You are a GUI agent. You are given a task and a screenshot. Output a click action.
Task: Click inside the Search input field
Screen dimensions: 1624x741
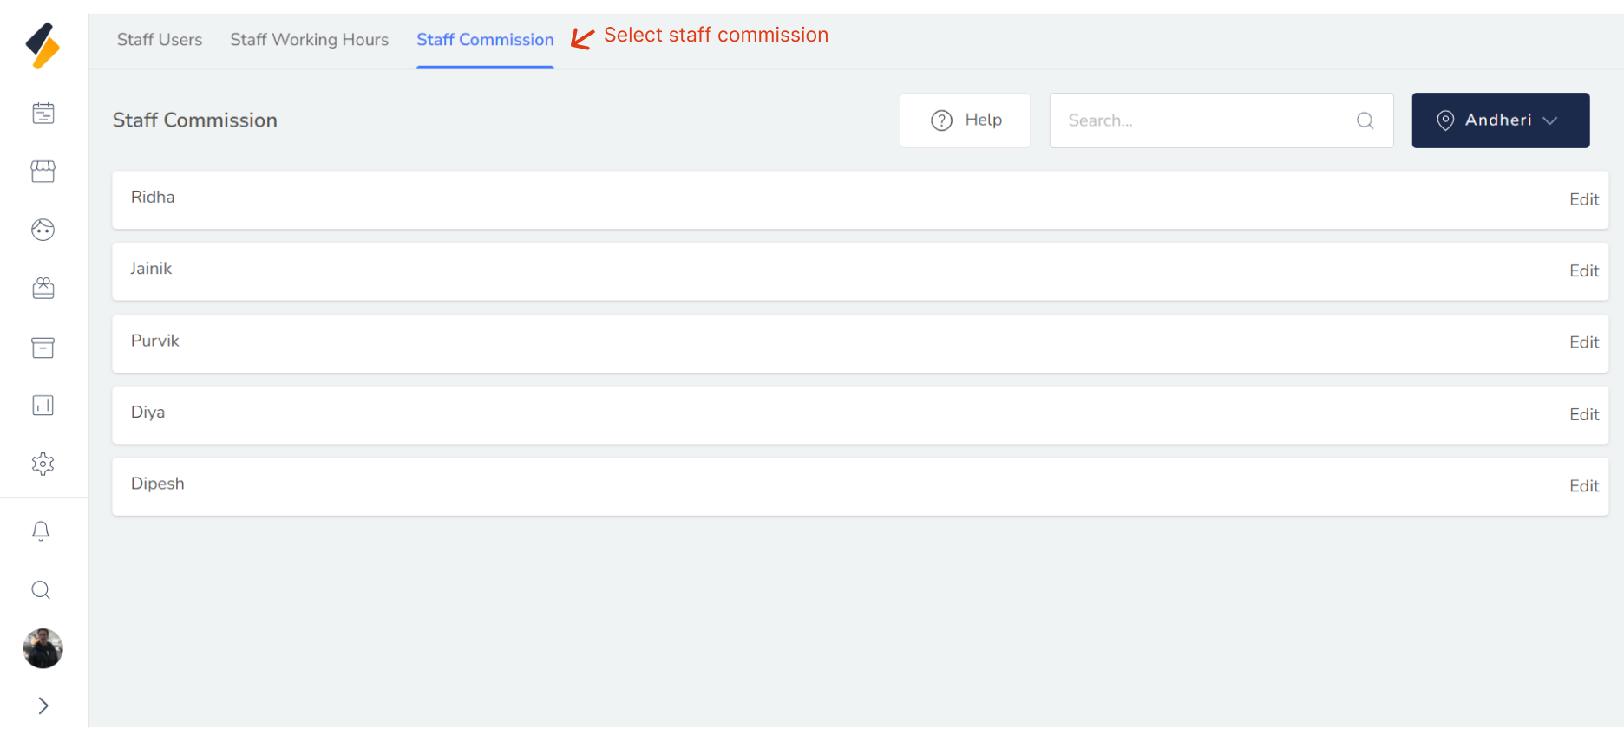coord(1197,120)
